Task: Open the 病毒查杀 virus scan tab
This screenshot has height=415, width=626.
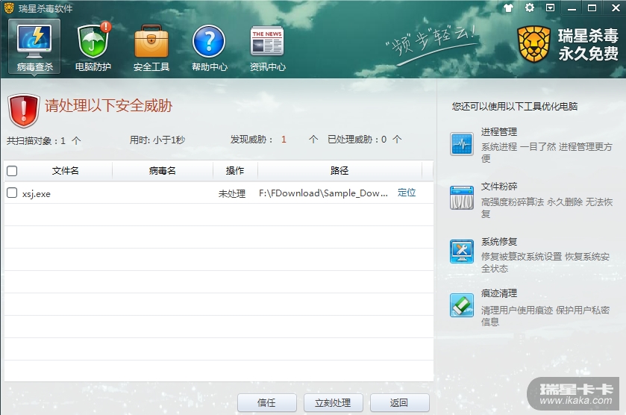Action: (x=34, y=46)
